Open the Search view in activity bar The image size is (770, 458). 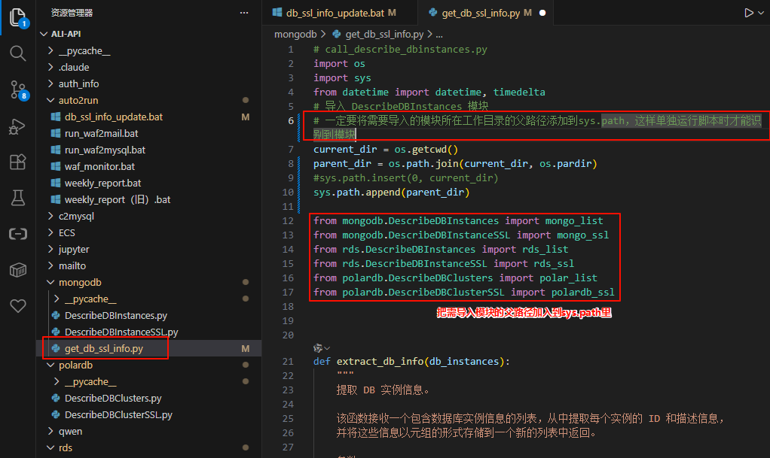click(x=17, y=53)
